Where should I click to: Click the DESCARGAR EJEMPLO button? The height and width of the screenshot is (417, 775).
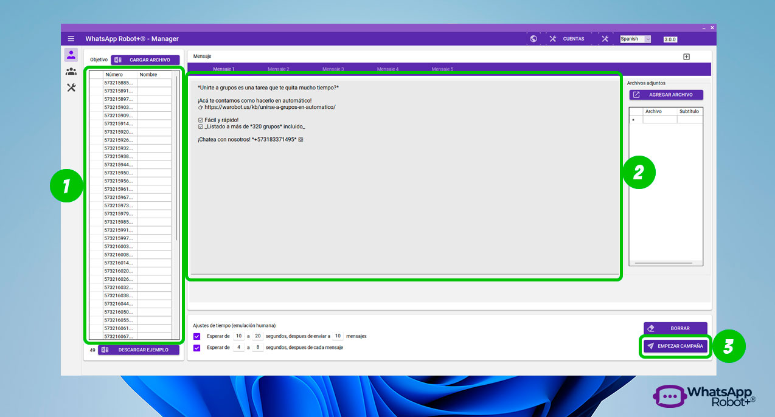click(139, 350)
